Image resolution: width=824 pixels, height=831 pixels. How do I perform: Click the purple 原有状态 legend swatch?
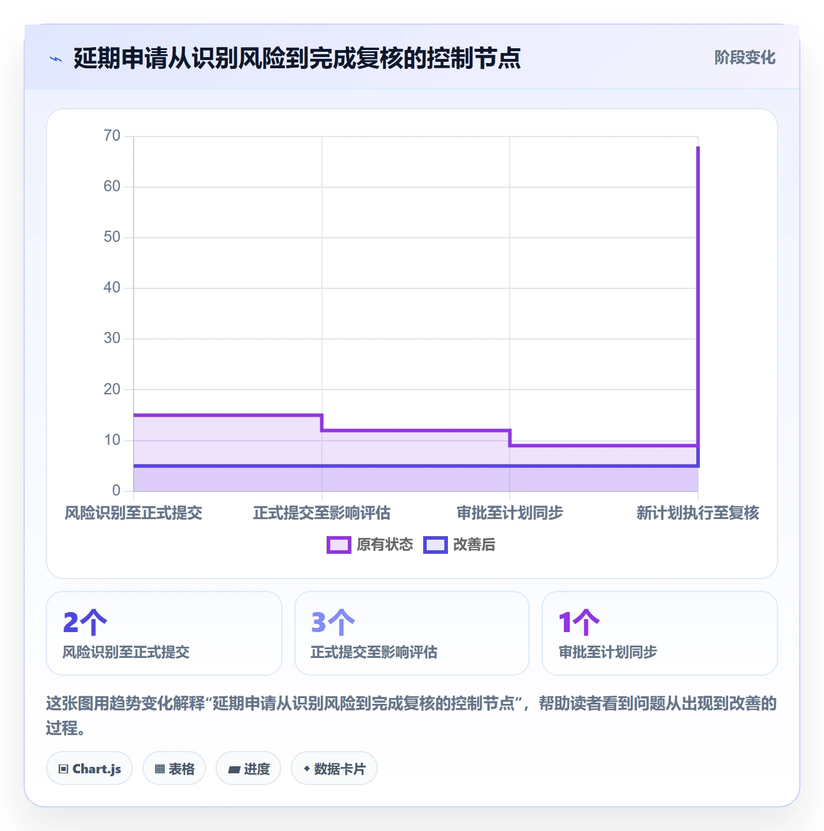pyautogui.click(x=339, y=545)
